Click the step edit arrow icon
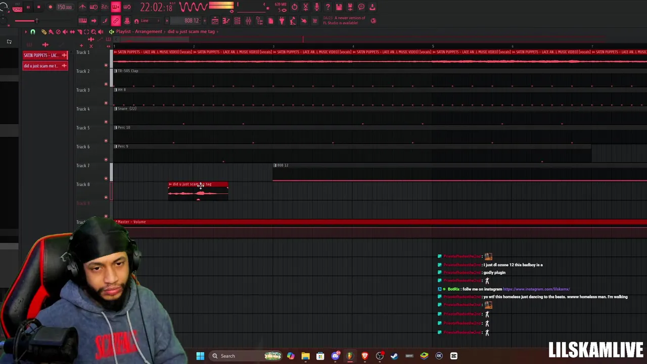Screen dimensions: 647x364 (94, 21)
